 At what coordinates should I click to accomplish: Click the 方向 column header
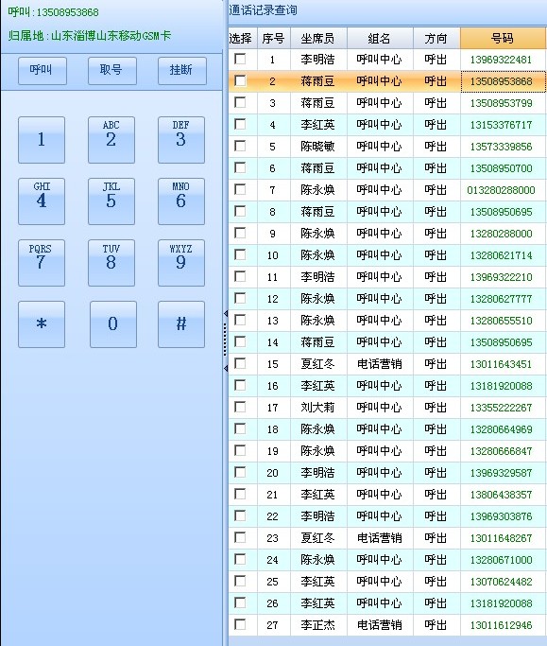pos(436,39)
